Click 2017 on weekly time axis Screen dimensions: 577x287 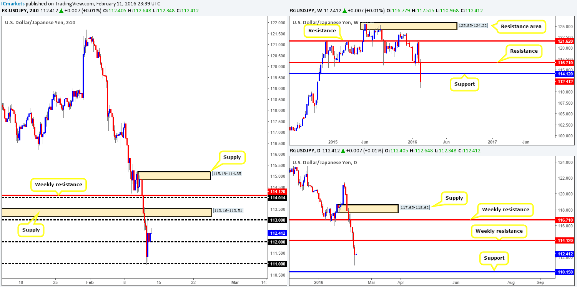[x=493, y=142]
